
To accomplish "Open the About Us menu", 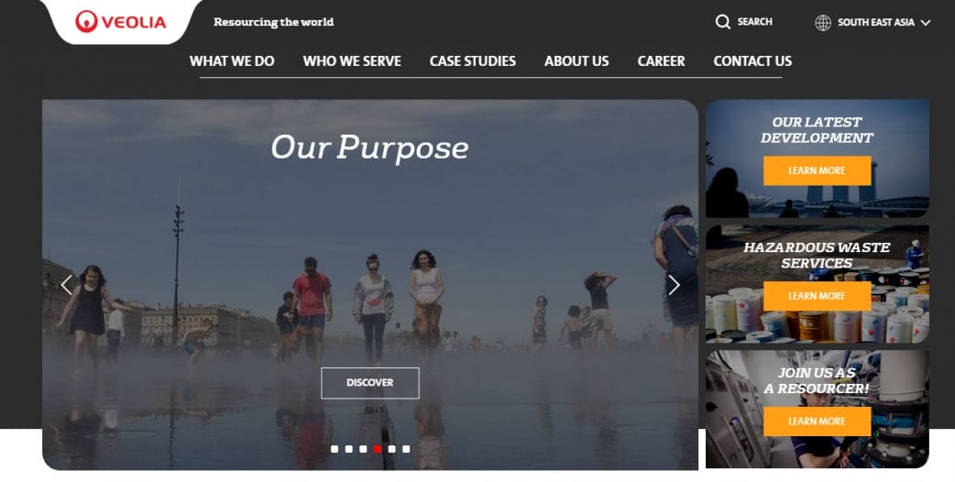I will click(576, 60).
